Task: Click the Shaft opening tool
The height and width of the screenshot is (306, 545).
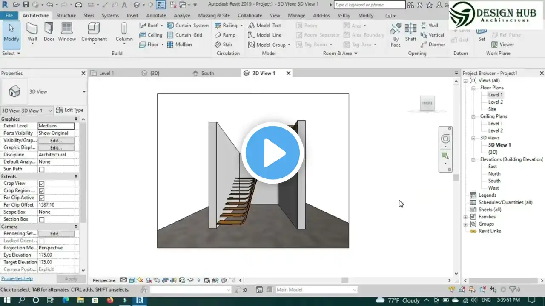Action: 410,32
